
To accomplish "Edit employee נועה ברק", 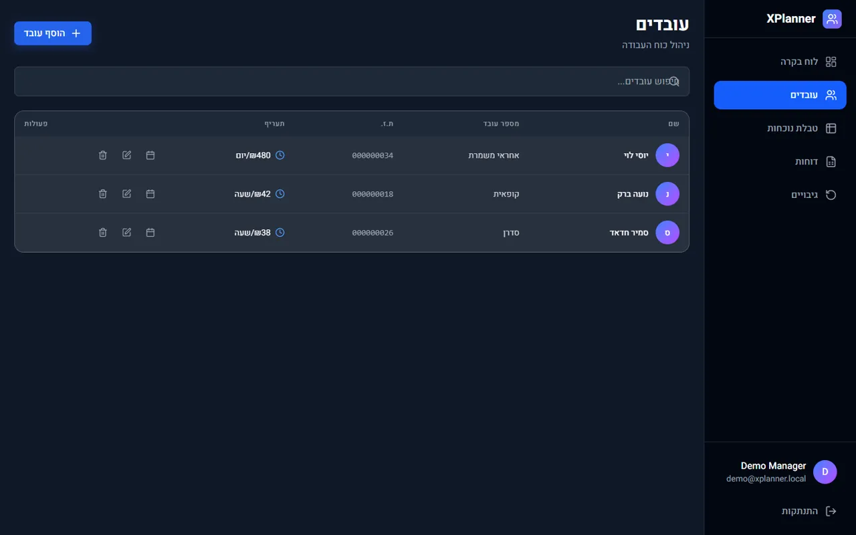I will [x=127, y=194].
